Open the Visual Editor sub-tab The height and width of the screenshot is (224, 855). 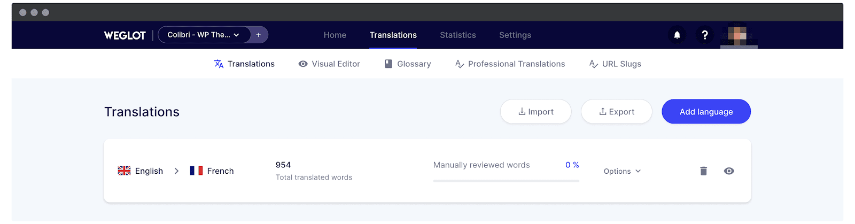point(329,64)
